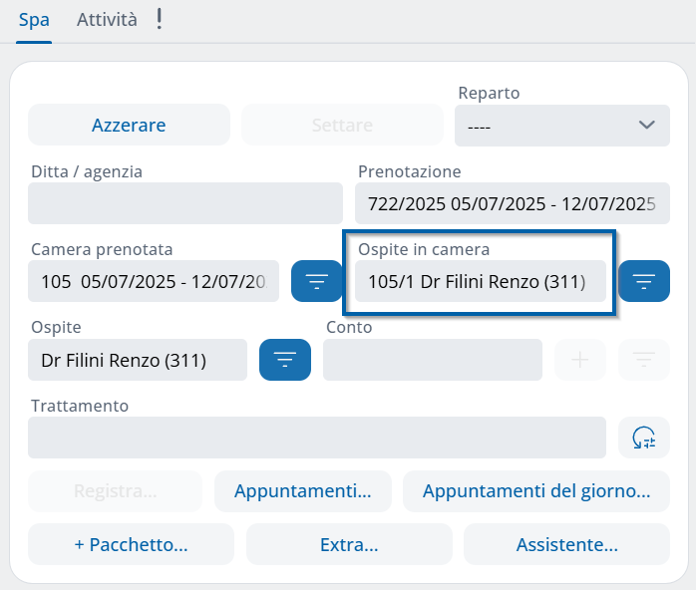
Task: Click the Ditta / agenzia input field
Action: pos(185,203)
